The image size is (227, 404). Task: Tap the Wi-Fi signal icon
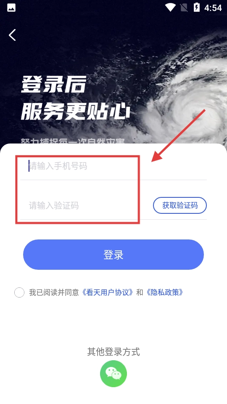pos(170,8)
